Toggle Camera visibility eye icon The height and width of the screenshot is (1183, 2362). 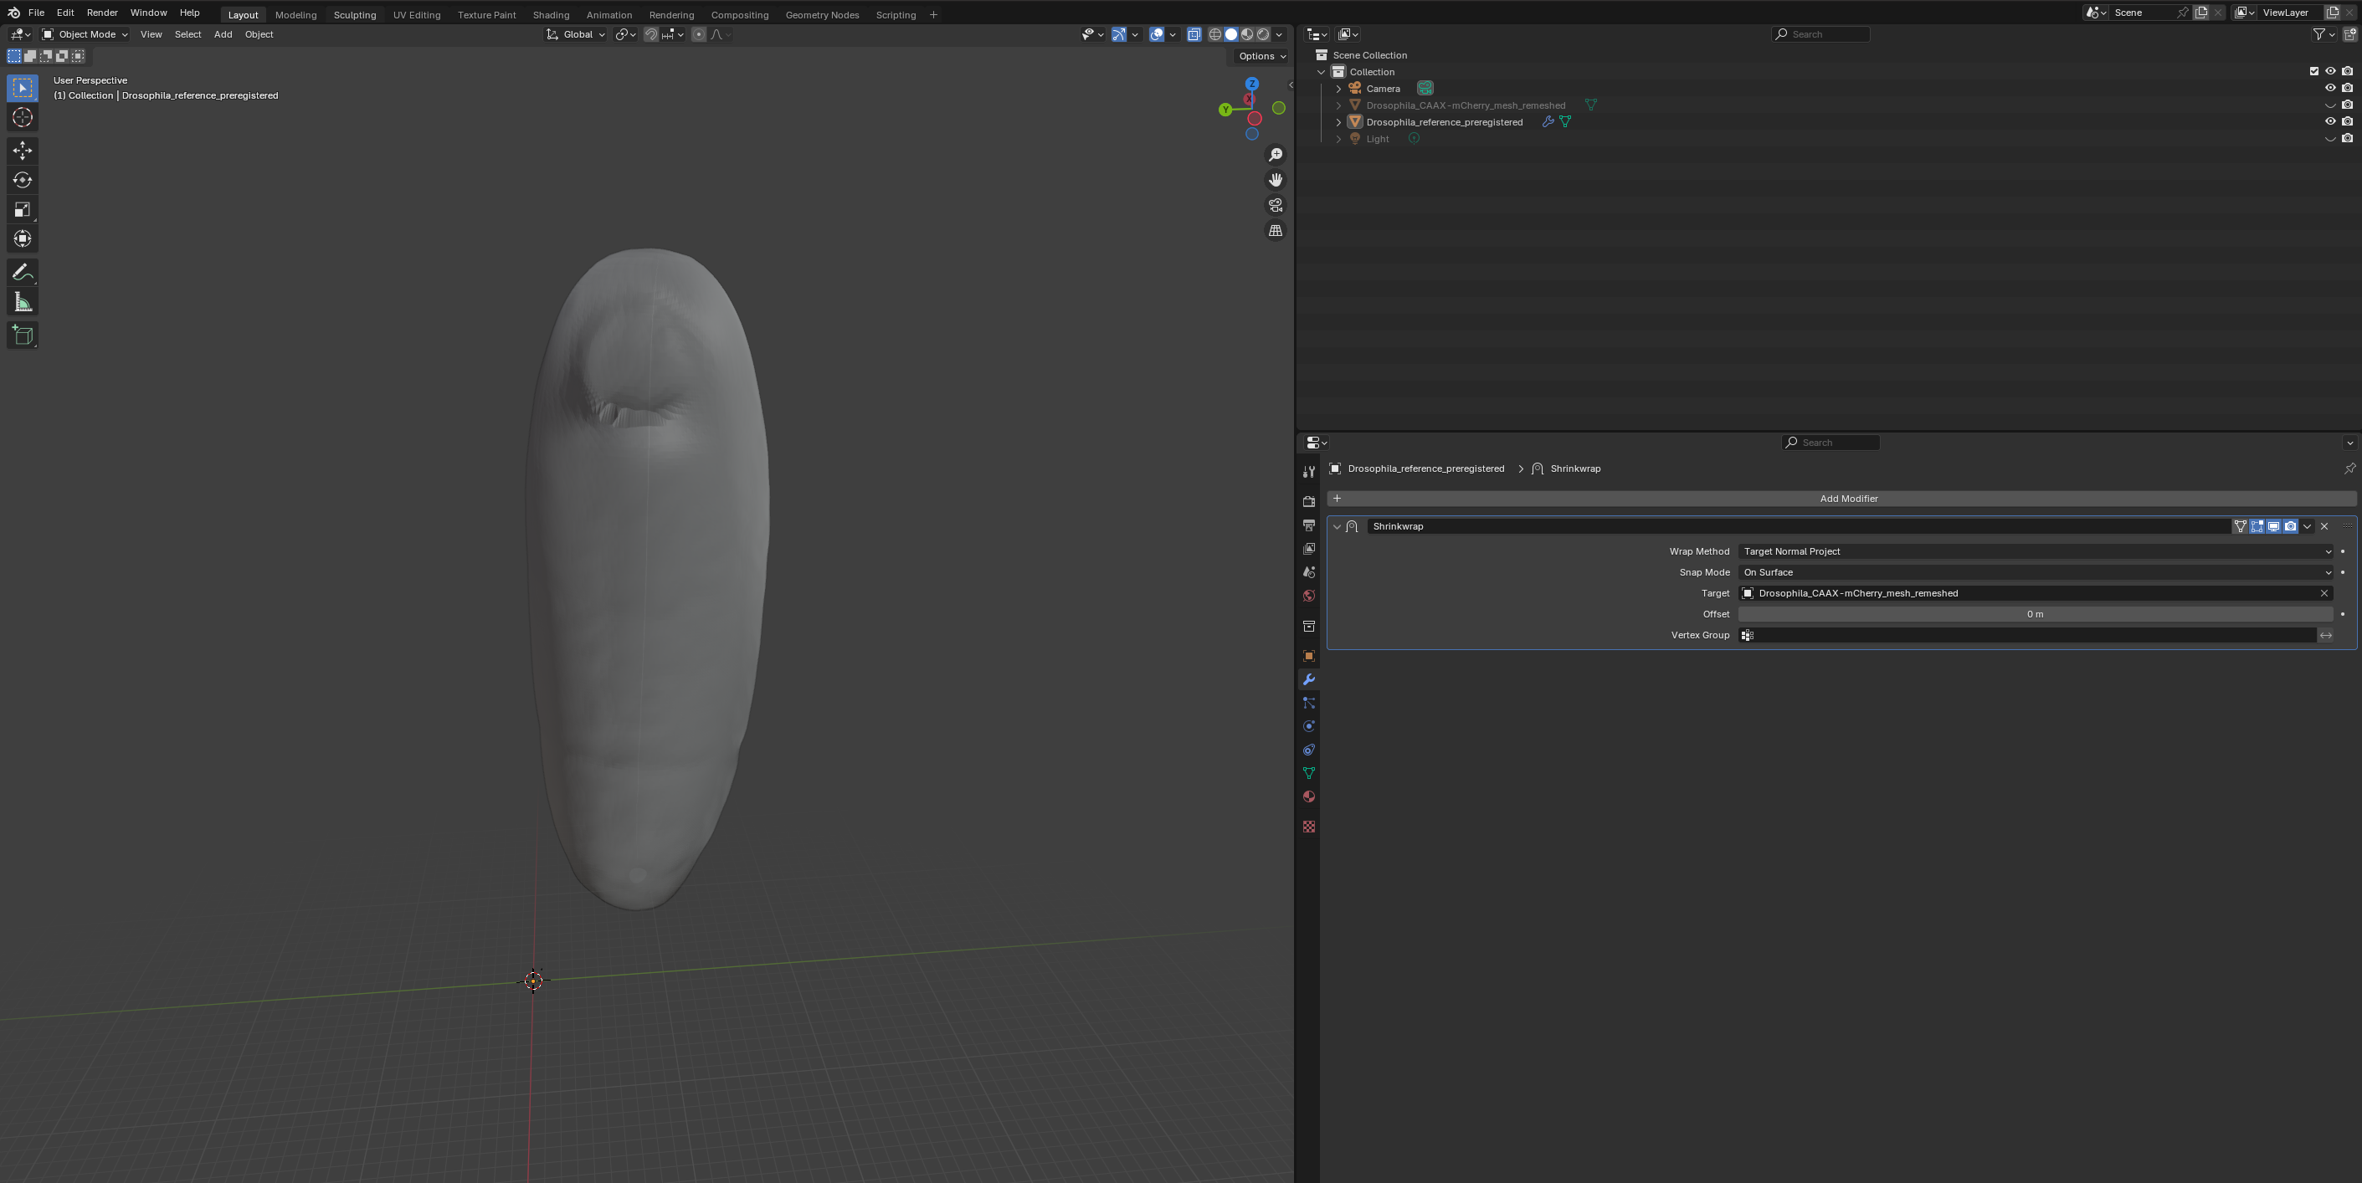coord(2330,88)
